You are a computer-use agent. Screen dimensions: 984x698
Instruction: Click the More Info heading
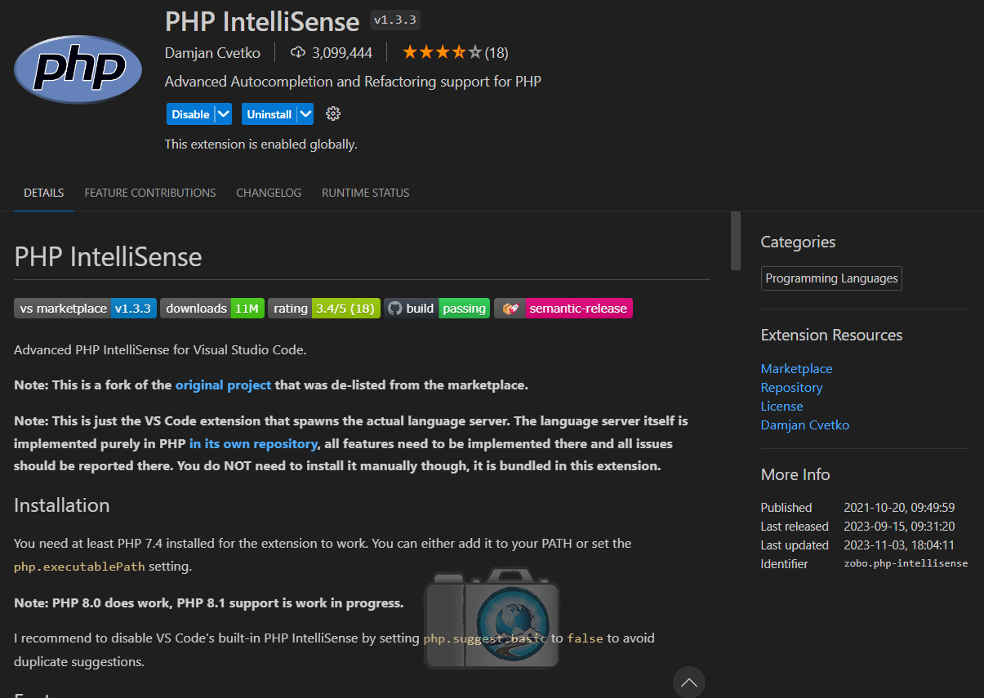click(x=795, y=474)
